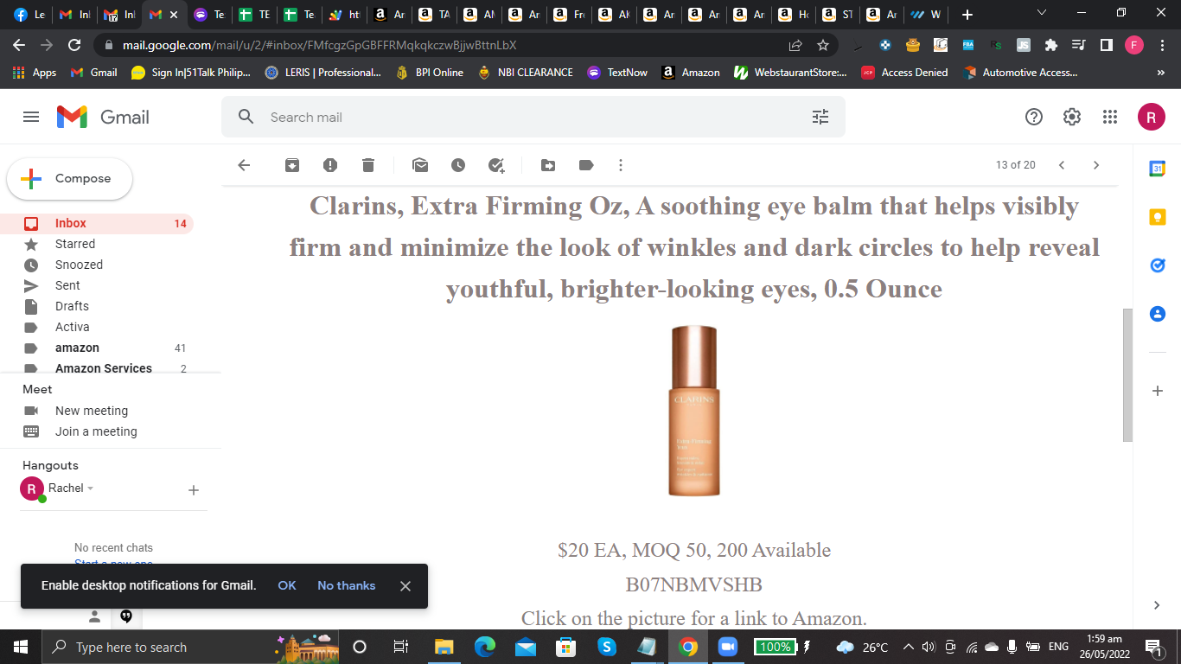Viewport: 1181px width, 664px height.
Task: Open the Chrome Extensions puzzle menu
Action: click(1051, 45)
